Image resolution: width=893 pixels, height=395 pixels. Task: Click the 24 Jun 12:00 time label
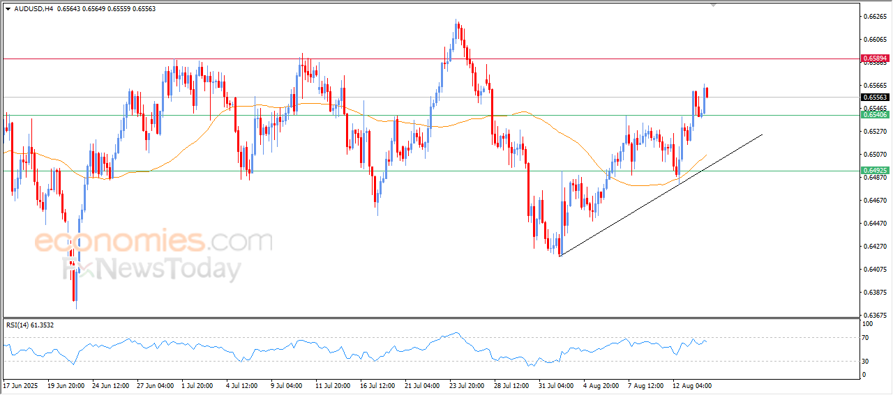(x=111, y=385)
